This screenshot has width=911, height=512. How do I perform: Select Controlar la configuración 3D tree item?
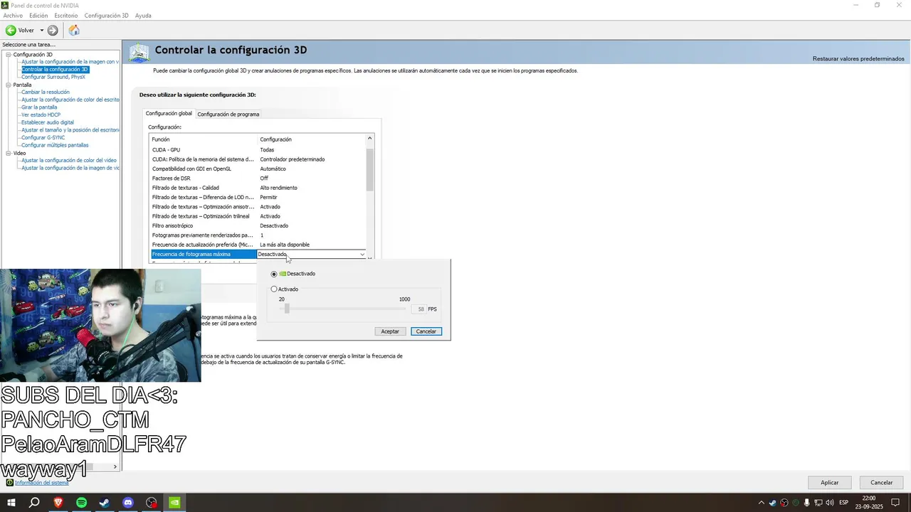tap(55, 70)
